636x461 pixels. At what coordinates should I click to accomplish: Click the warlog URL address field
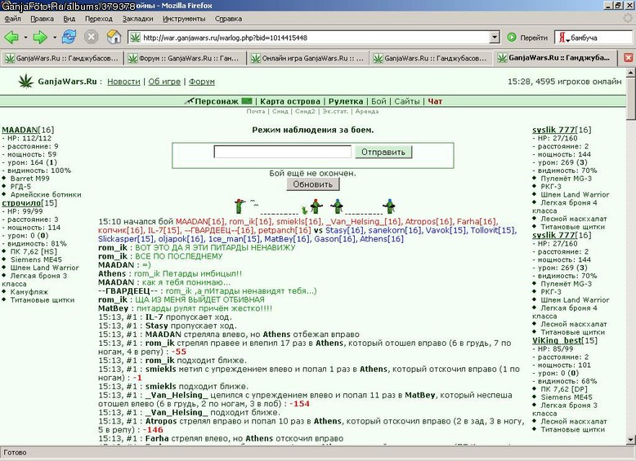(315, 38)
